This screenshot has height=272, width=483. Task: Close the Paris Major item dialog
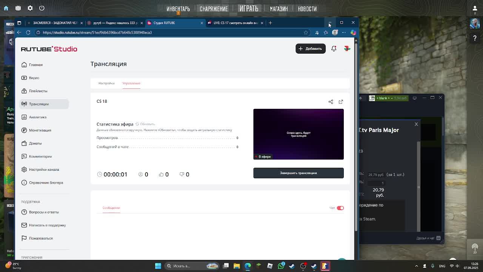pos(416,124)
